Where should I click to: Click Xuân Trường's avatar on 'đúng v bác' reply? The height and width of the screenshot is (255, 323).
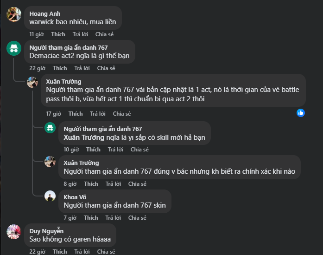pyautogui.click(x=50, y=162)
